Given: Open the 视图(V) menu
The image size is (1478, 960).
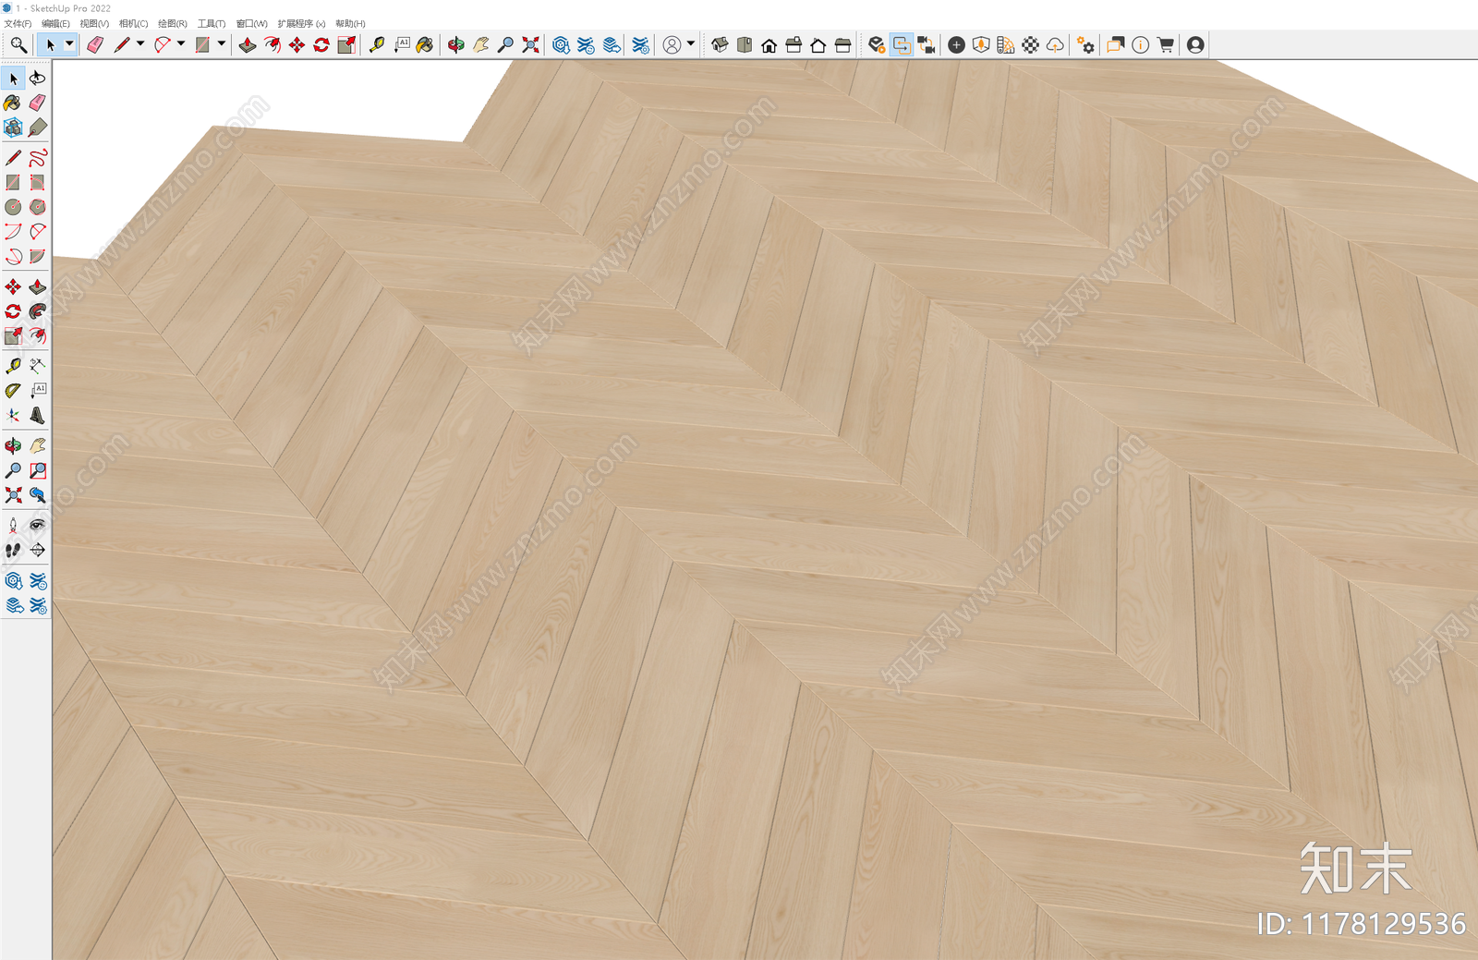Looking at the screenshot, I should click(x=94, y=24).
